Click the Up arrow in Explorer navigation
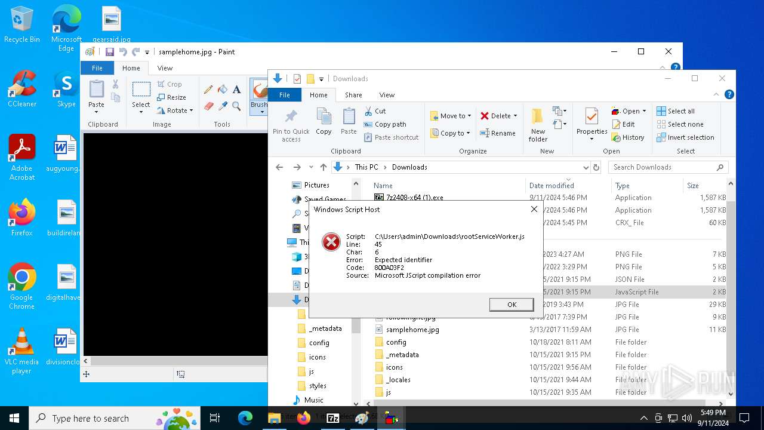 [x=323, y=167]
